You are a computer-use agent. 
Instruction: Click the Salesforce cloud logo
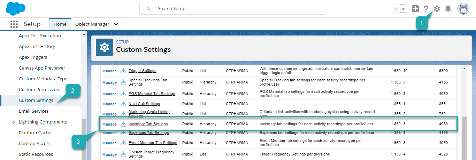click(x=16, y=8)
